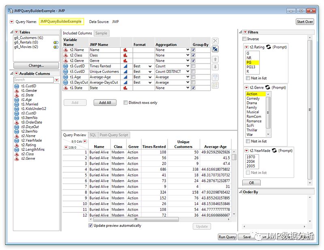Image resolution: width=324 pixels, height=250 pixels.
Task: Open Aggregation dropdown showing Count DISTINCT
Action: tap(188, 72)
